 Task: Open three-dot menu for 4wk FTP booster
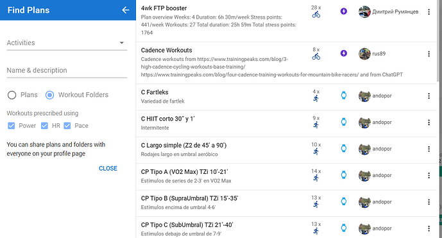pos(429,12)
